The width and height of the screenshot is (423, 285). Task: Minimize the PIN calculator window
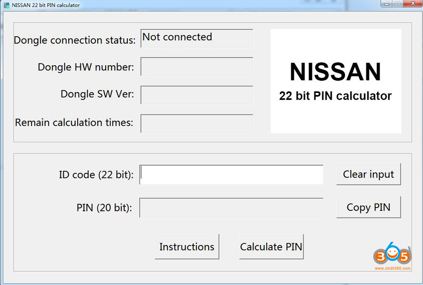[386, 4]
